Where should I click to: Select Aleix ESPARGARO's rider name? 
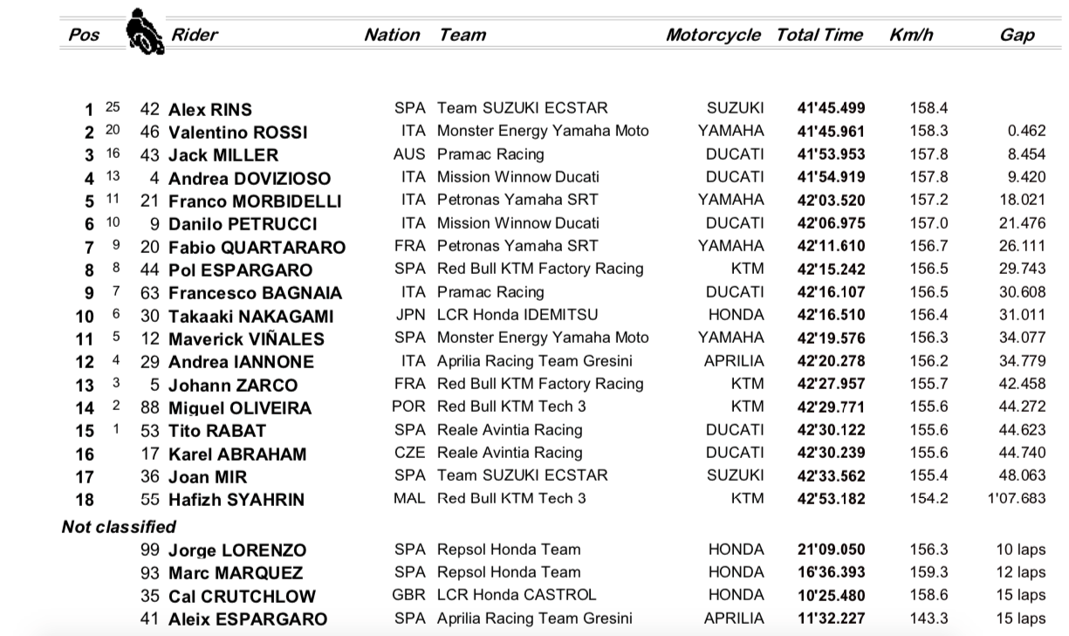248,619
